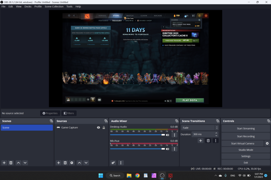Screen dimensions: 271x180
Task: Adjust Desktop Audio volume slider
Action: coord(137,135)
